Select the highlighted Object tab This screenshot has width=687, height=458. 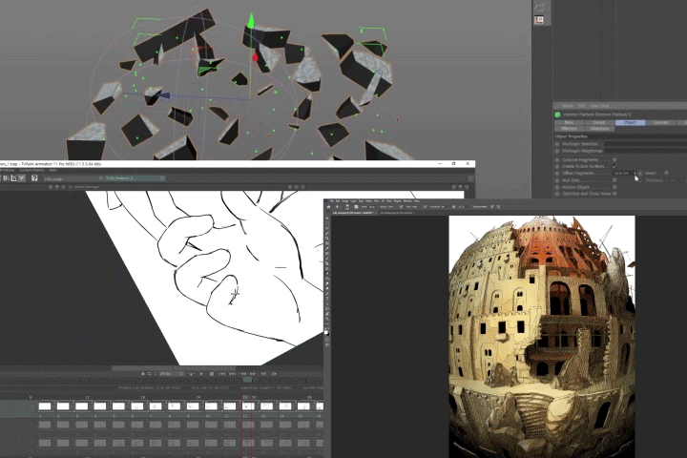(x=630, y=123)
